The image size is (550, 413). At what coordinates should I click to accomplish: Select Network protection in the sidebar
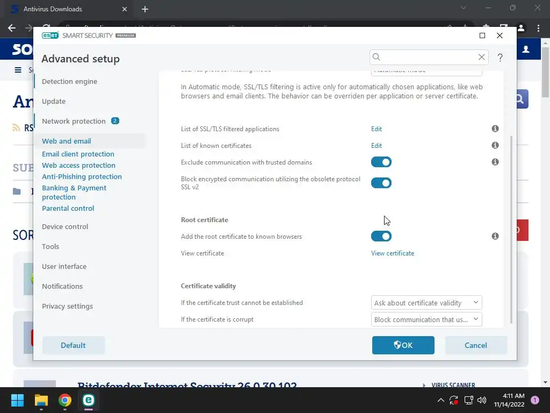(74, 121)
